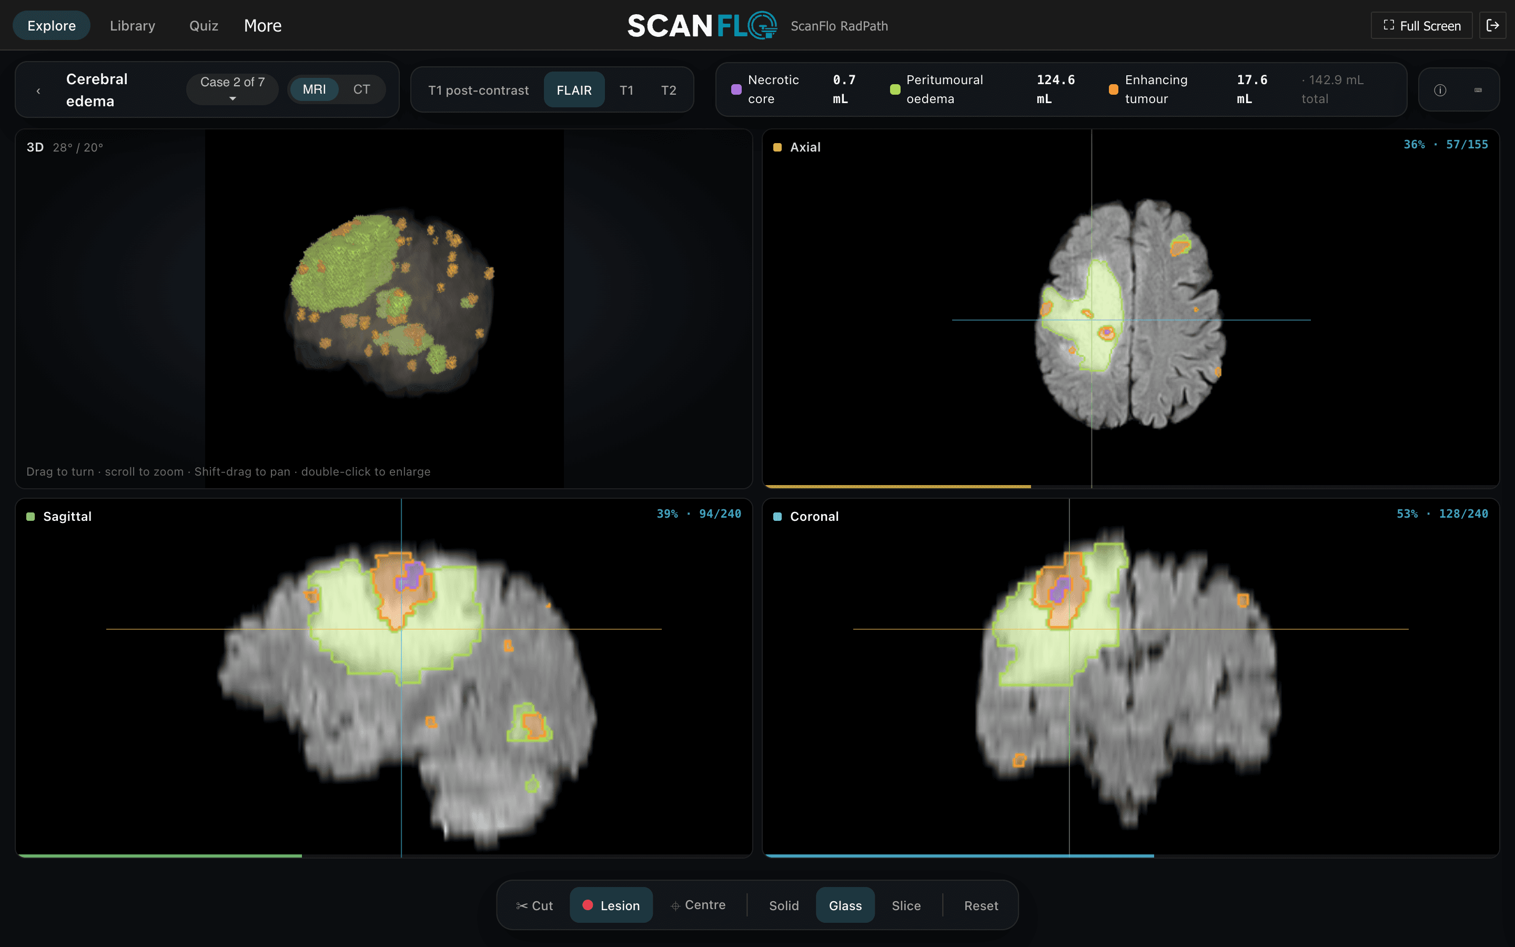Select the T1 sequence
This screenshot has width=1515, height=947.
(x=626, y=90)
